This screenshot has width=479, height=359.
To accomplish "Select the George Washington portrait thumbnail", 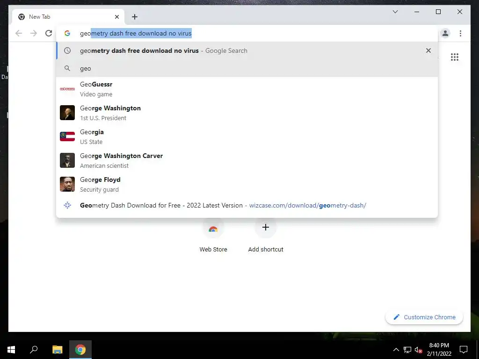I will (67, 113).
